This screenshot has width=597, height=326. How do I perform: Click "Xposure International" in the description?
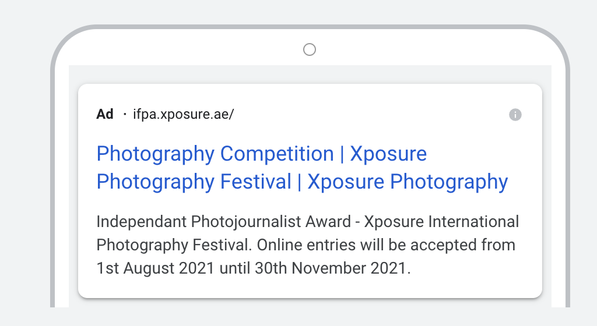pyautogui.click(x=442, y=222)
